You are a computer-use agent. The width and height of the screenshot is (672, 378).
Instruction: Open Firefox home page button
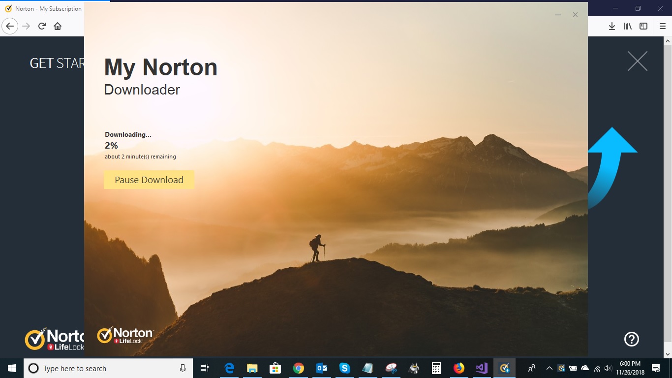click(x=58, y=26)
